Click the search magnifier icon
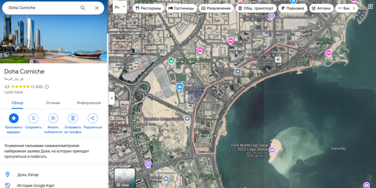The image size is (376, 188). pos(83,8)
